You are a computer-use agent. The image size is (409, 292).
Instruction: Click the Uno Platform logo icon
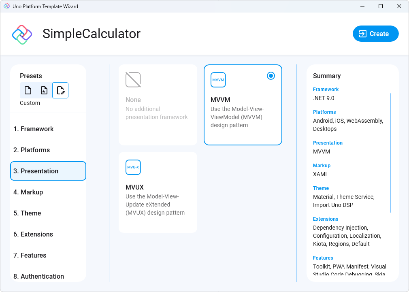click(21, 34)
